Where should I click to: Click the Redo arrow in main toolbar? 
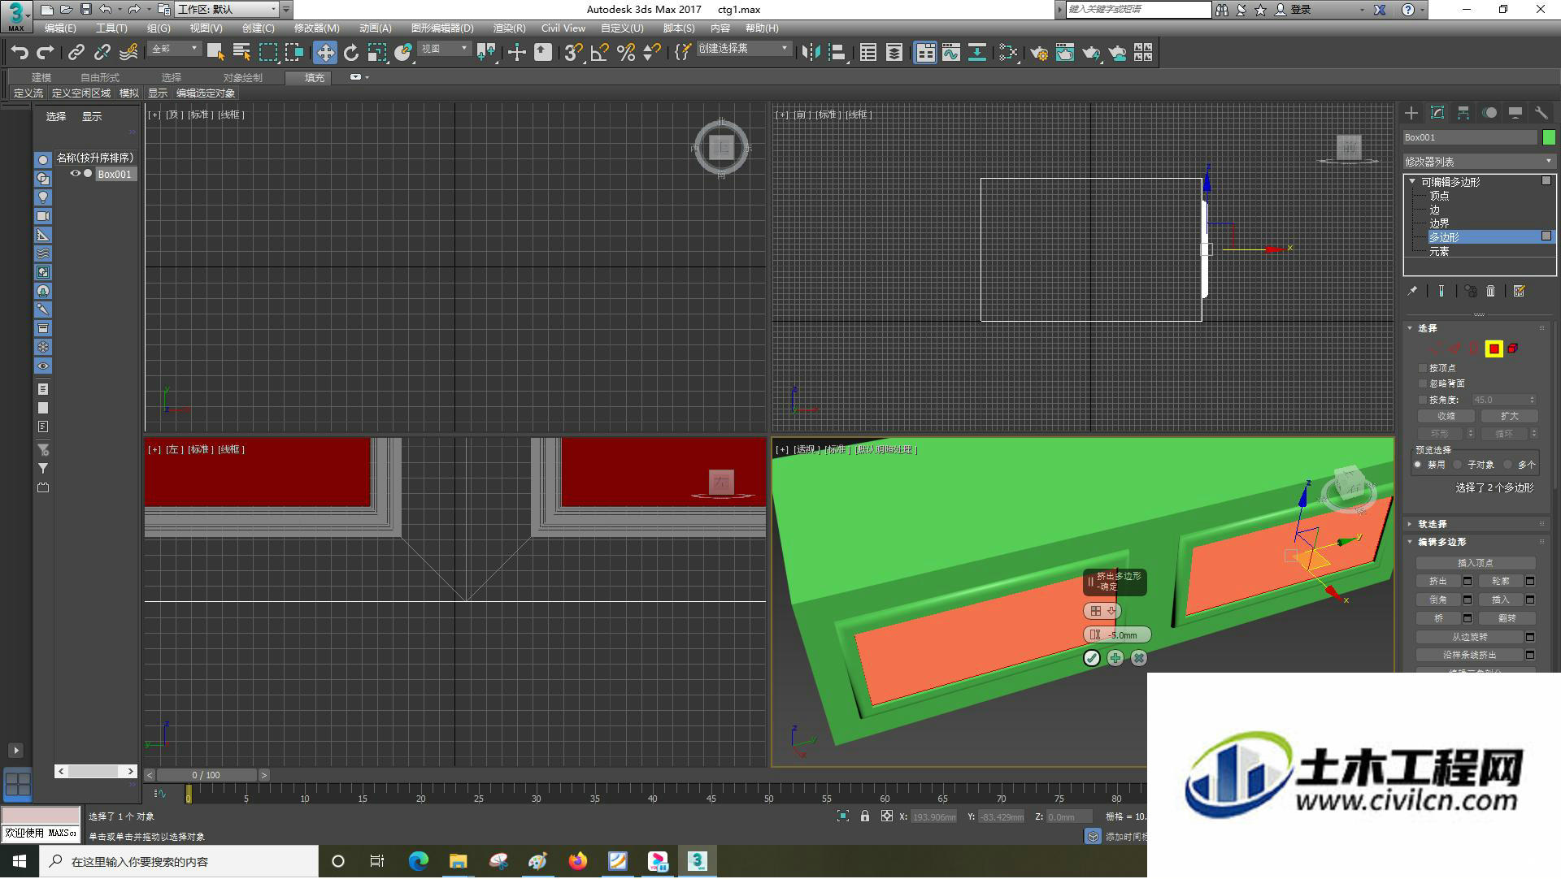[46, 53]
